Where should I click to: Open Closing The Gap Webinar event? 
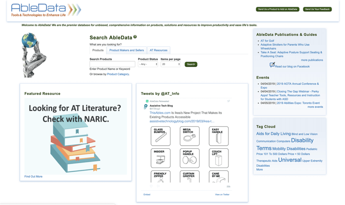click(291, 95)
